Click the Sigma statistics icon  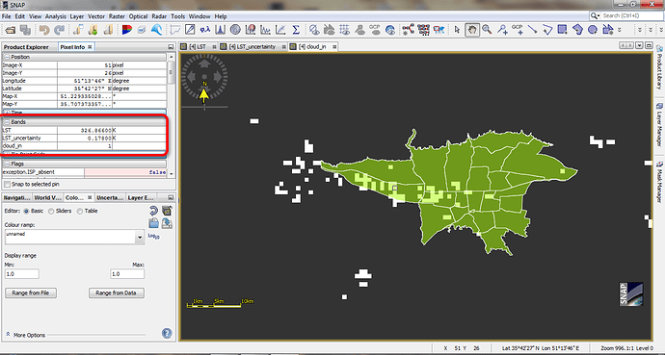click(x=296, y=30)
